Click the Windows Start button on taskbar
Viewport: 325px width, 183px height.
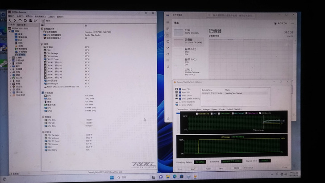[112, 177]
